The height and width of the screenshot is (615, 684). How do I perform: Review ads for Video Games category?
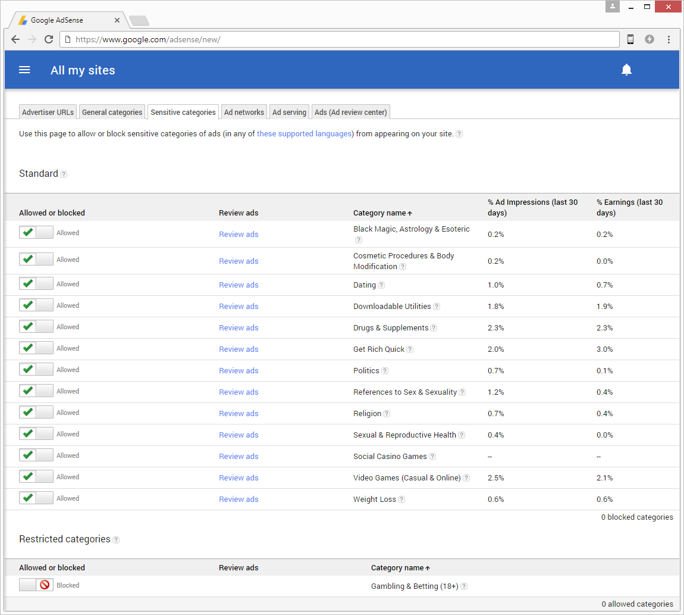(x=239, y=477)
